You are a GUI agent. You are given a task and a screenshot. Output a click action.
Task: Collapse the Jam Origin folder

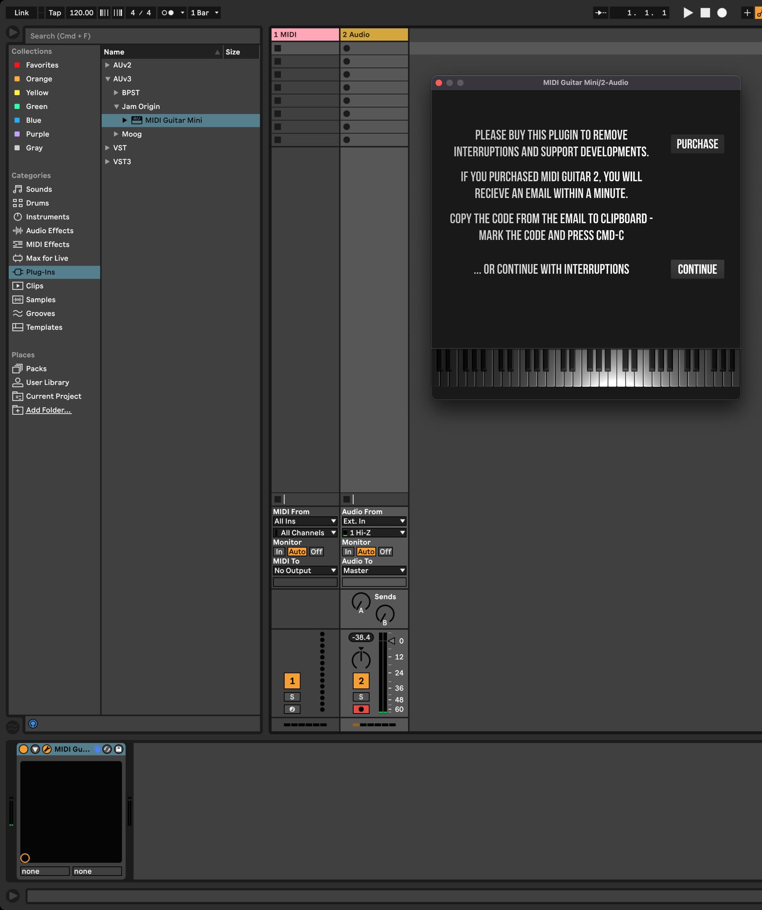116,107
